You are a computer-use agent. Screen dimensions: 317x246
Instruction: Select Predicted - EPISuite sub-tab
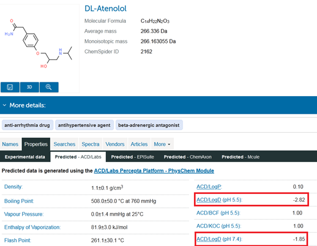(x=133, y=157)
